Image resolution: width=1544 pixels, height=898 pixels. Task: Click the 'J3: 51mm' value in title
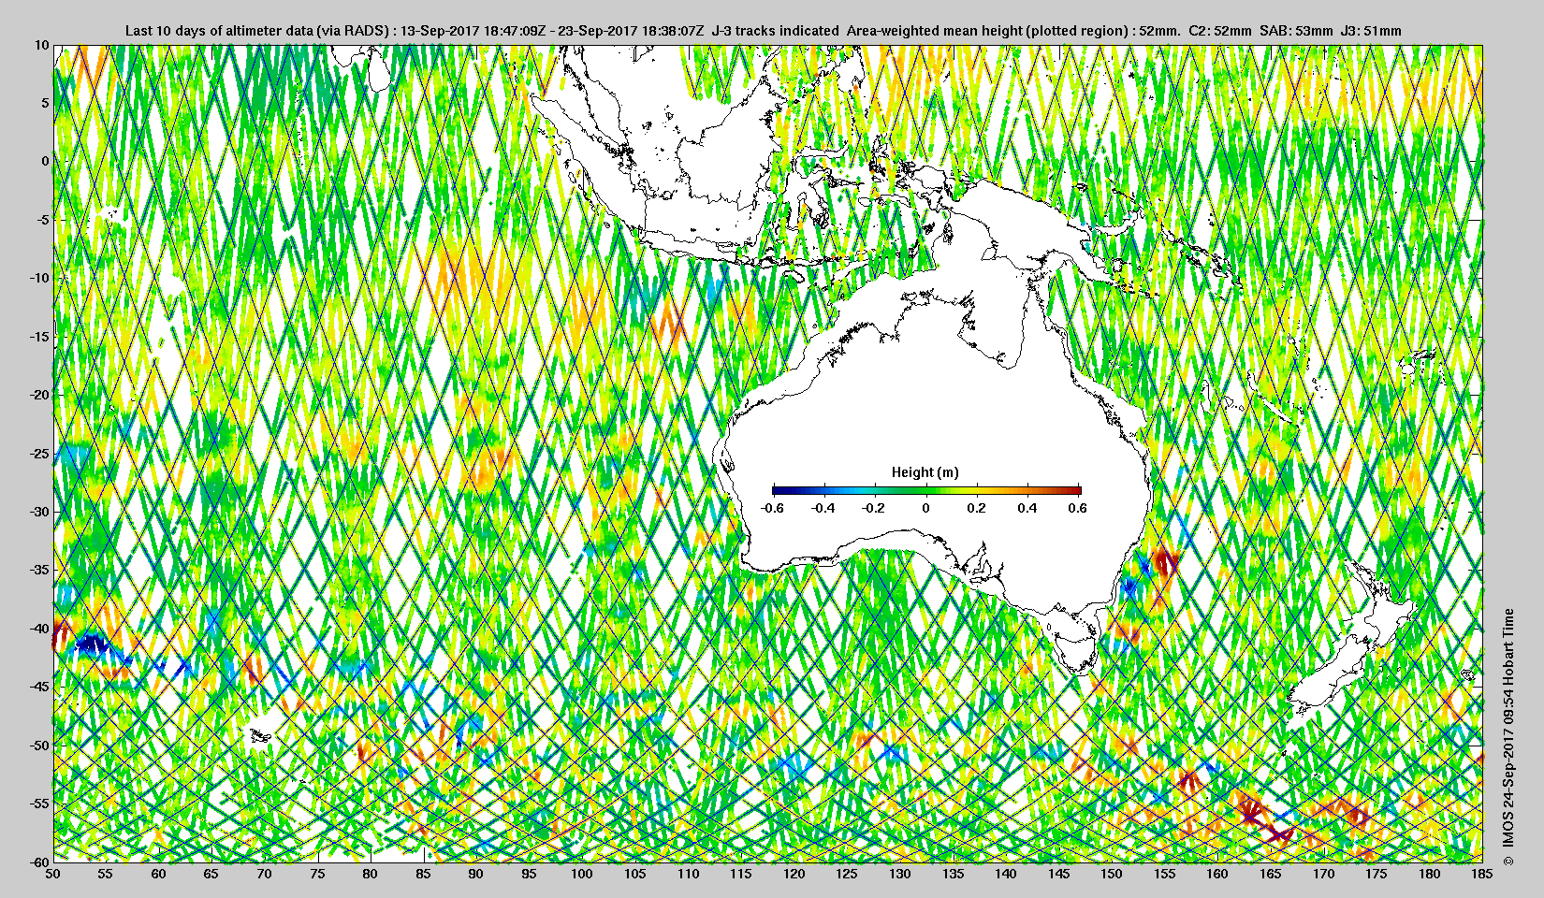pyautogui.click(x=1371, y=31)
